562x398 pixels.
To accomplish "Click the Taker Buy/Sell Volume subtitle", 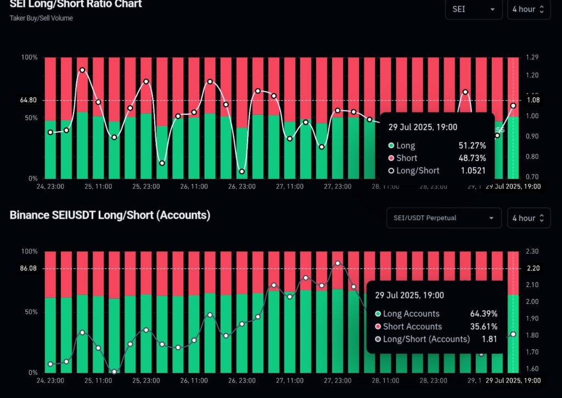I will click(x=41, y=18).
